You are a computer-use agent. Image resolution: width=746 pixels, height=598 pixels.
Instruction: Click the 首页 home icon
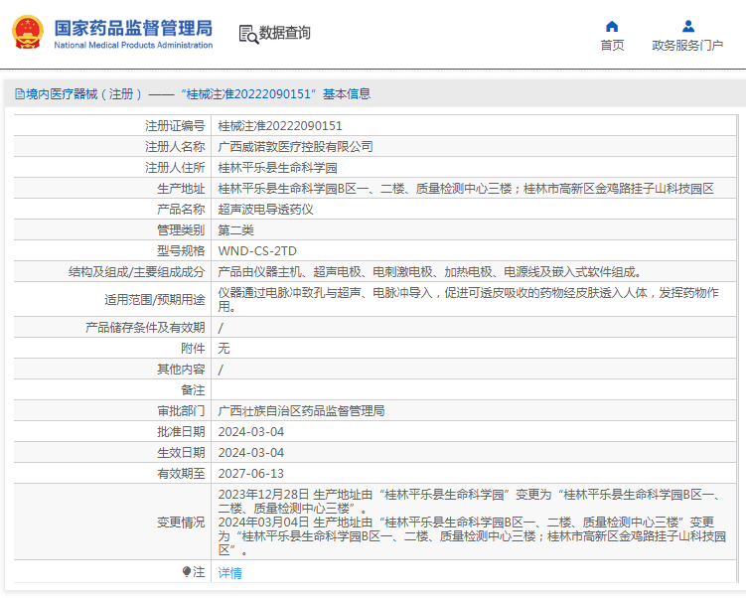[612, 26]
